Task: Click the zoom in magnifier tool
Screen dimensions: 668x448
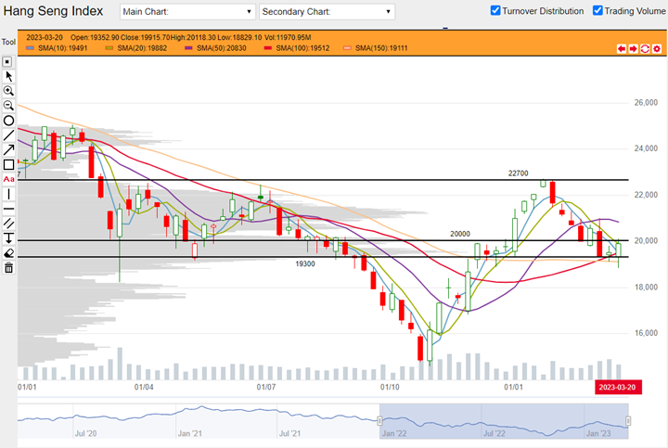Action: pyautogui.click(x=8, y=91)
